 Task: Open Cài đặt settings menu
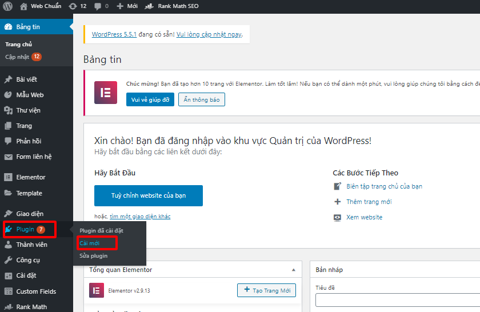point(26,275)
